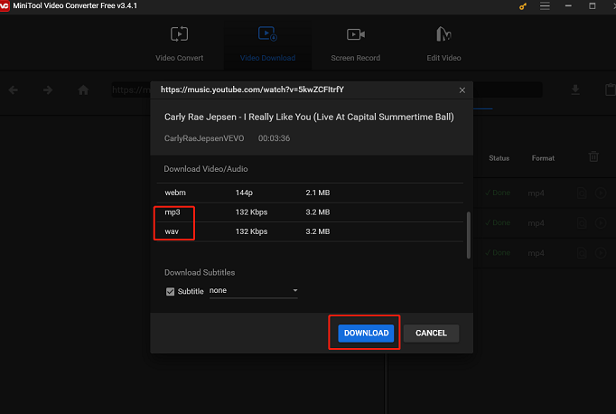Select the wav 132 Kbps row
Image resolution: width=616 pixels, height=414 pixels.
point(310,231)
